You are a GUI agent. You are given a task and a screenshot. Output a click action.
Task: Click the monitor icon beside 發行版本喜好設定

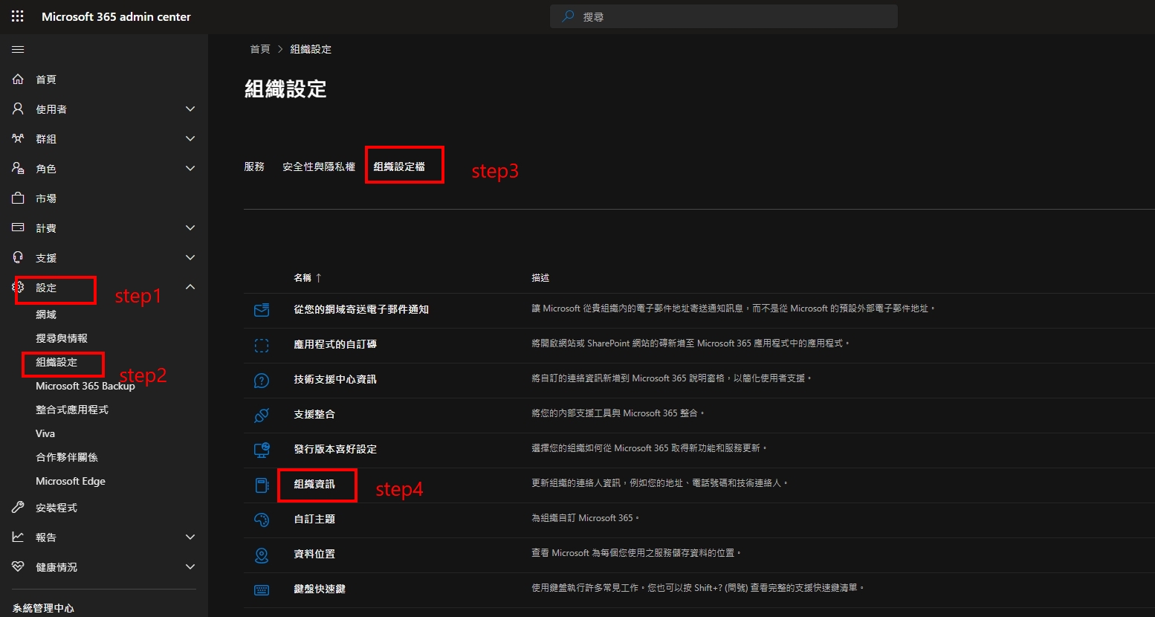click(x=262, y=450)
